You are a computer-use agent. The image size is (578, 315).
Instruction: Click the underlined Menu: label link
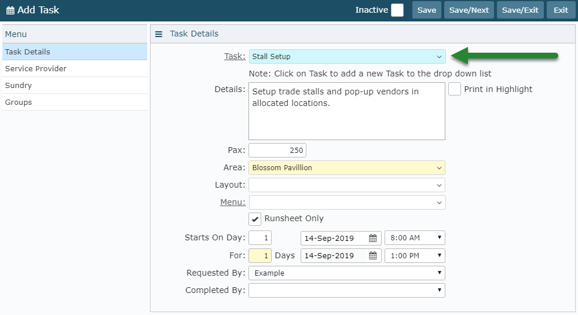pyautogui.click(x=233, y=202)
